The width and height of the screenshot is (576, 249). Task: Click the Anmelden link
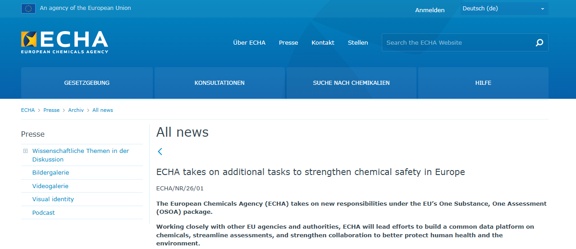[430, 10]
